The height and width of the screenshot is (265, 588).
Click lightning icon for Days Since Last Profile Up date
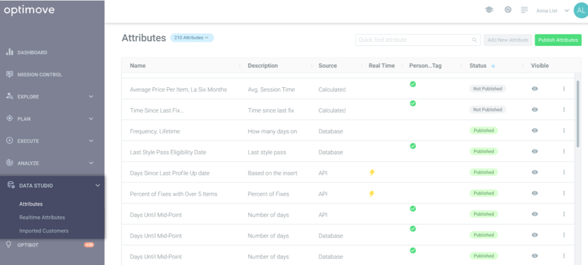(372, 173)
